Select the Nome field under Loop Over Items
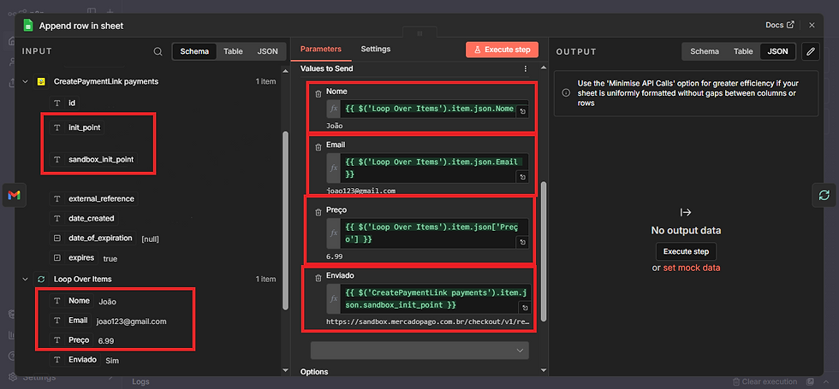The height and width of the screenshot is (389, 839). coord(71,301)
